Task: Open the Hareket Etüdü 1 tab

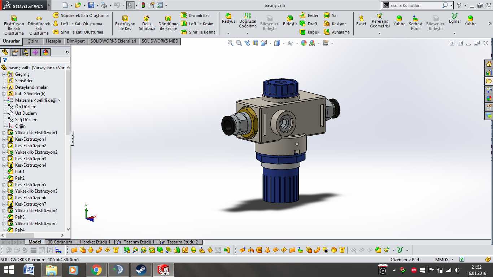Action: [x=95, y=242]
